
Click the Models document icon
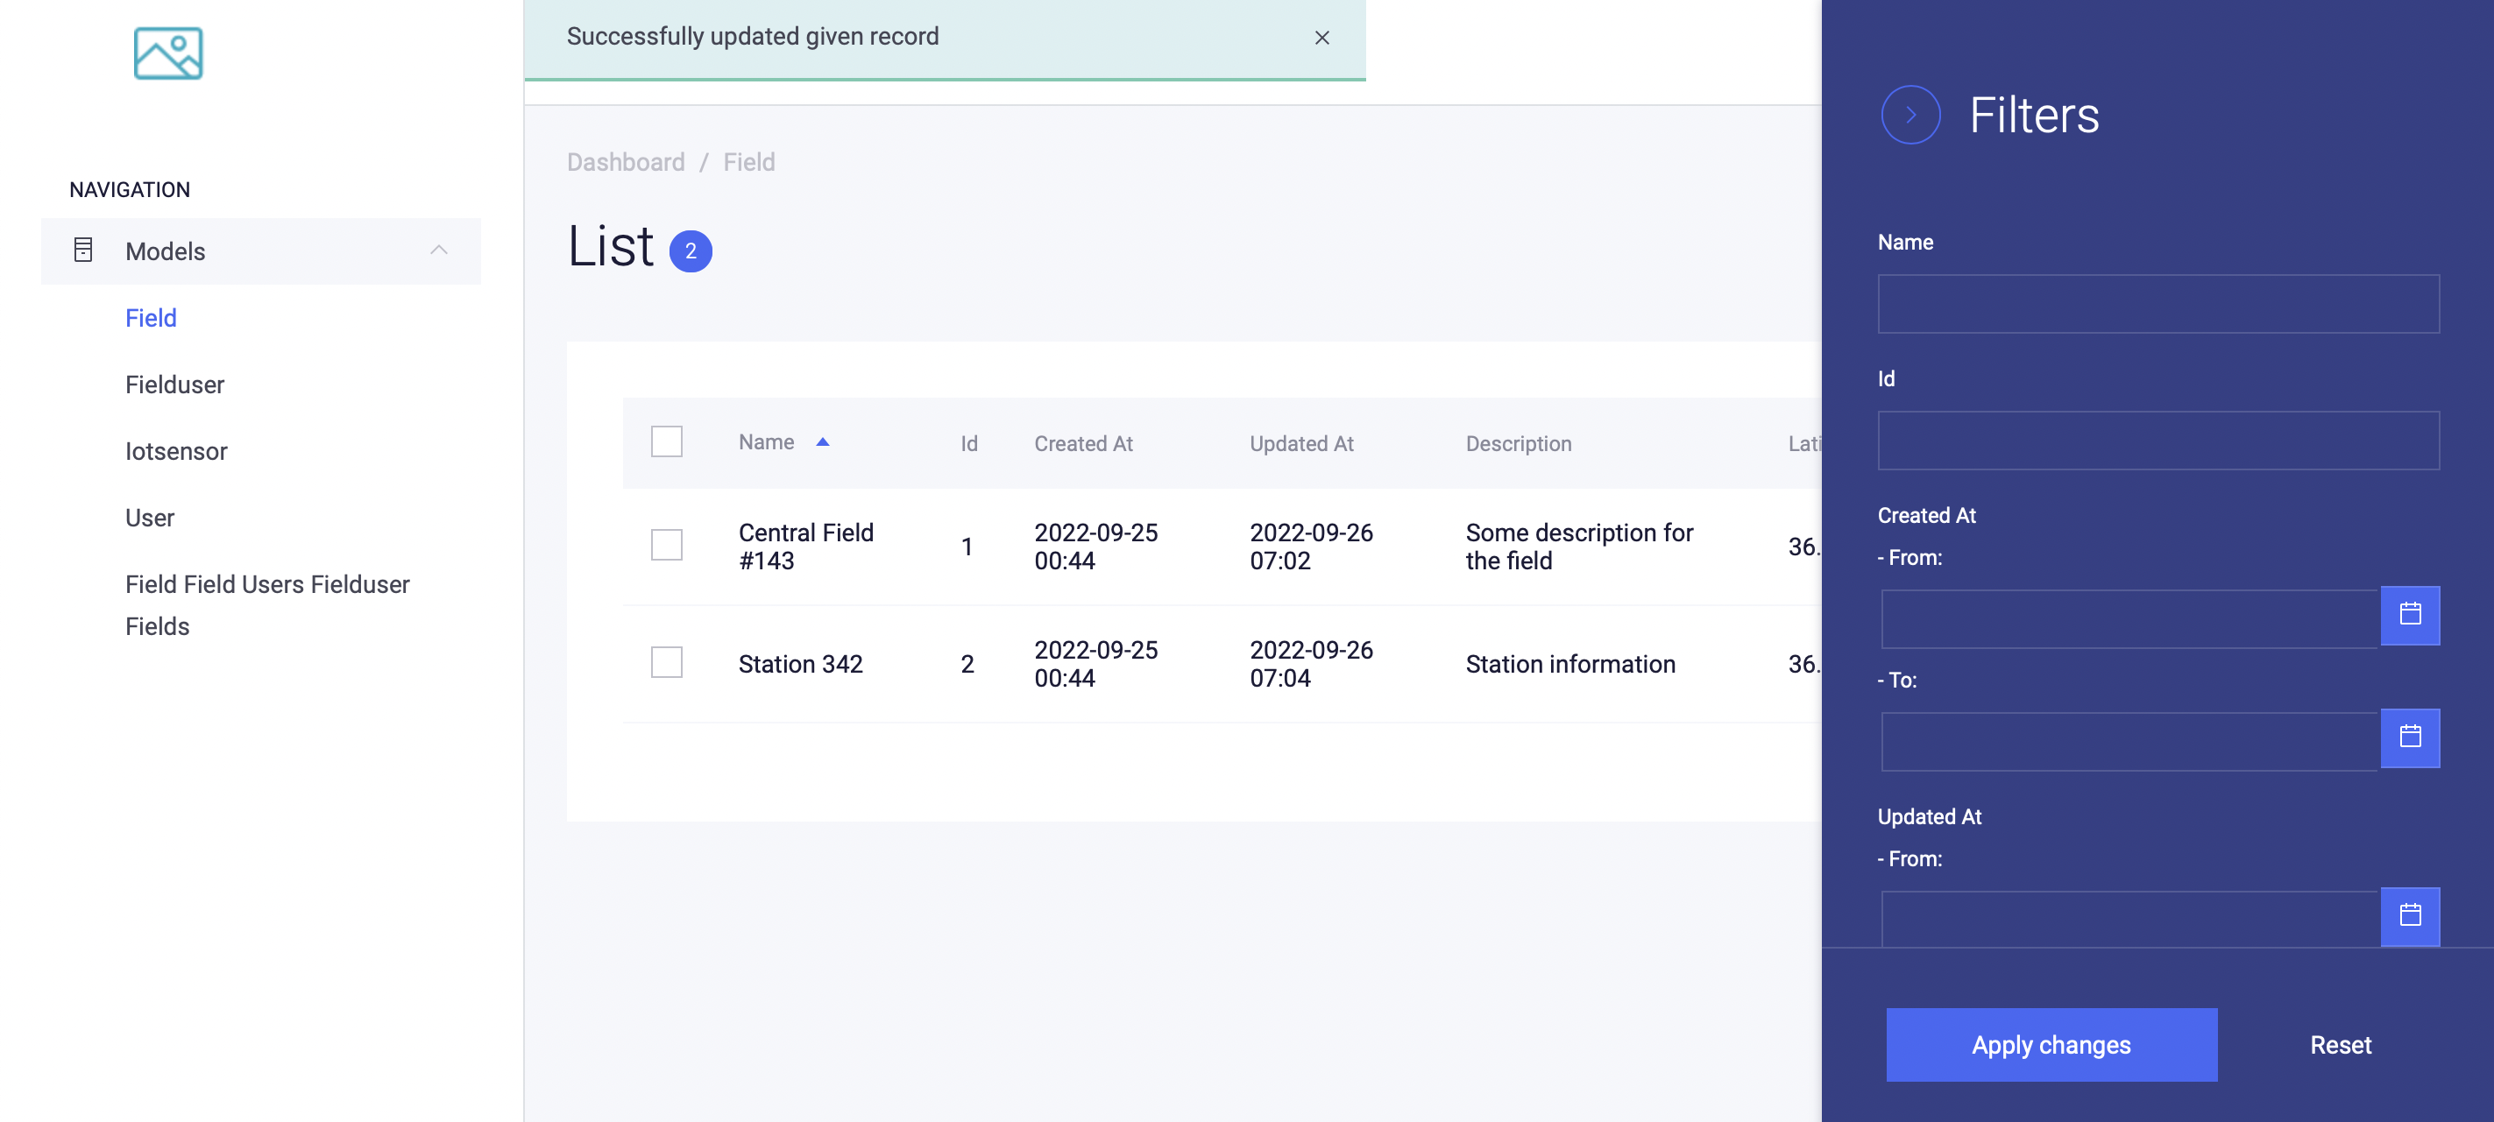(83, 251)
